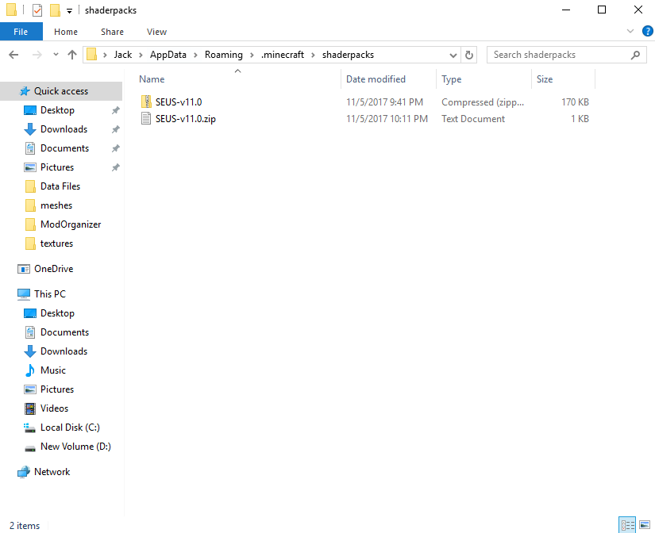Refresh the shaderpacks folder view

click(x=469, y=55)
